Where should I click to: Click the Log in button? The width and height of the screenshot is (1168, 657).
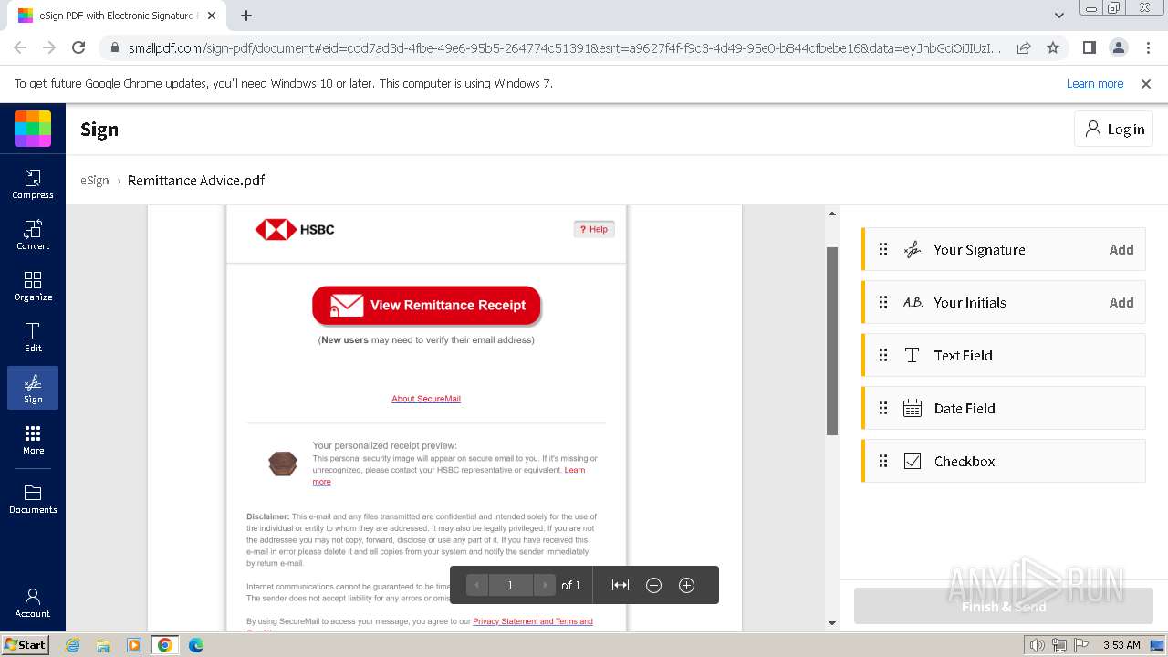point(1113,130)
